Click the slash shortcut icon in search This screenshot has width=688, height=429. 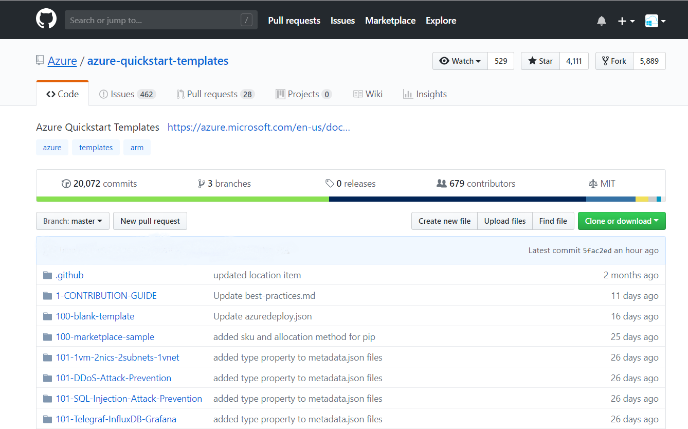point(247,21)
